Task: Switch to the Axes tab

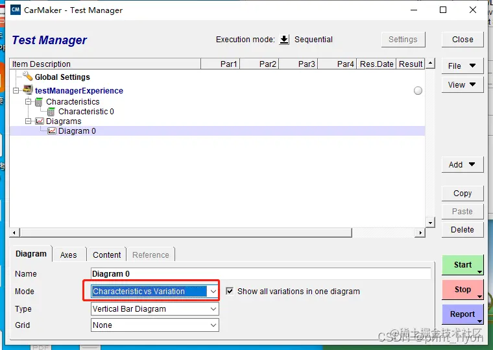Action: (69, 255)
